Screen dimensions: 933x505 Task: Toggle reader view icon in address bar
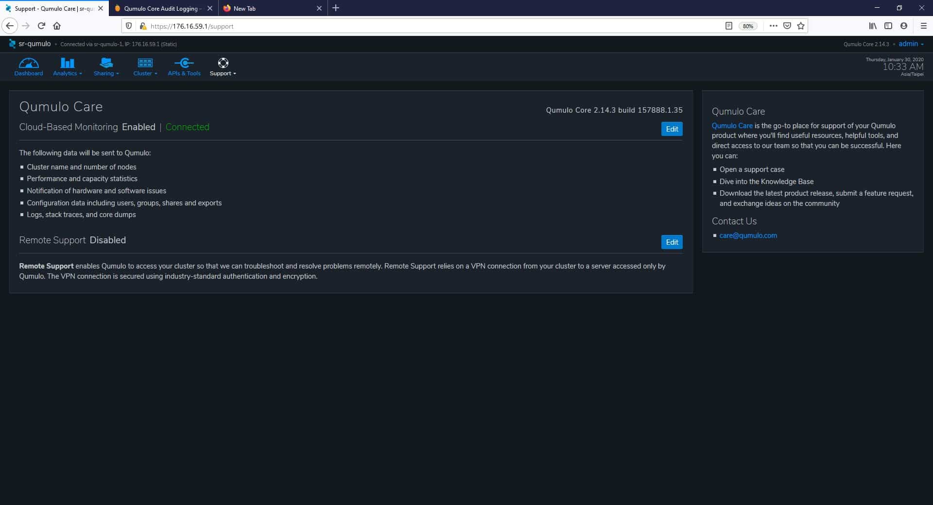(728, 26)
